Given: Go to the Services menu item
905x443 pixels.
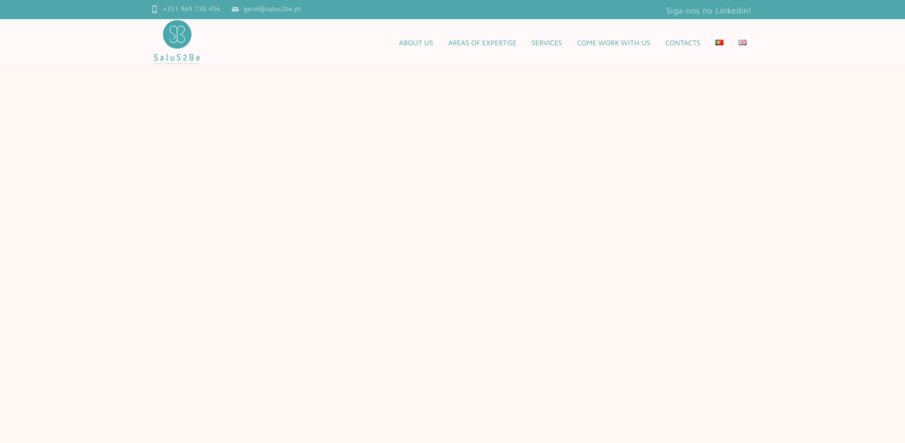Looking at the screenshot, I should [546, 43].
